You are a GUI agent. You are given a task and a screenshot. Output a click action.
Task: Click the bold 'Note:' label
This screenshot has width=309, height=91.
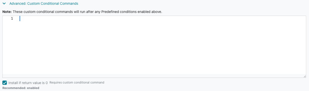point(7,12)
